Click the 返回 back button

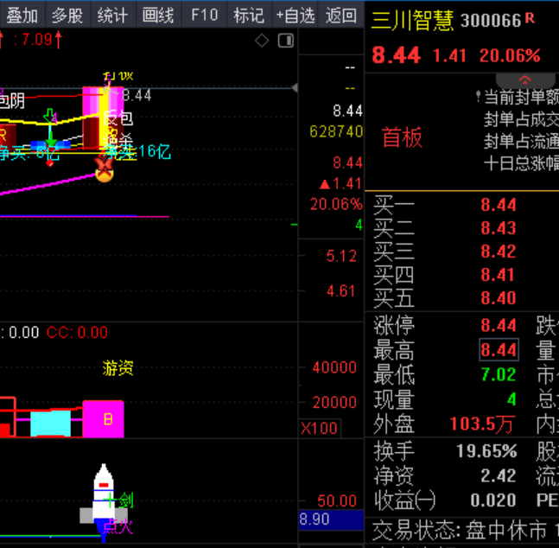341,16
